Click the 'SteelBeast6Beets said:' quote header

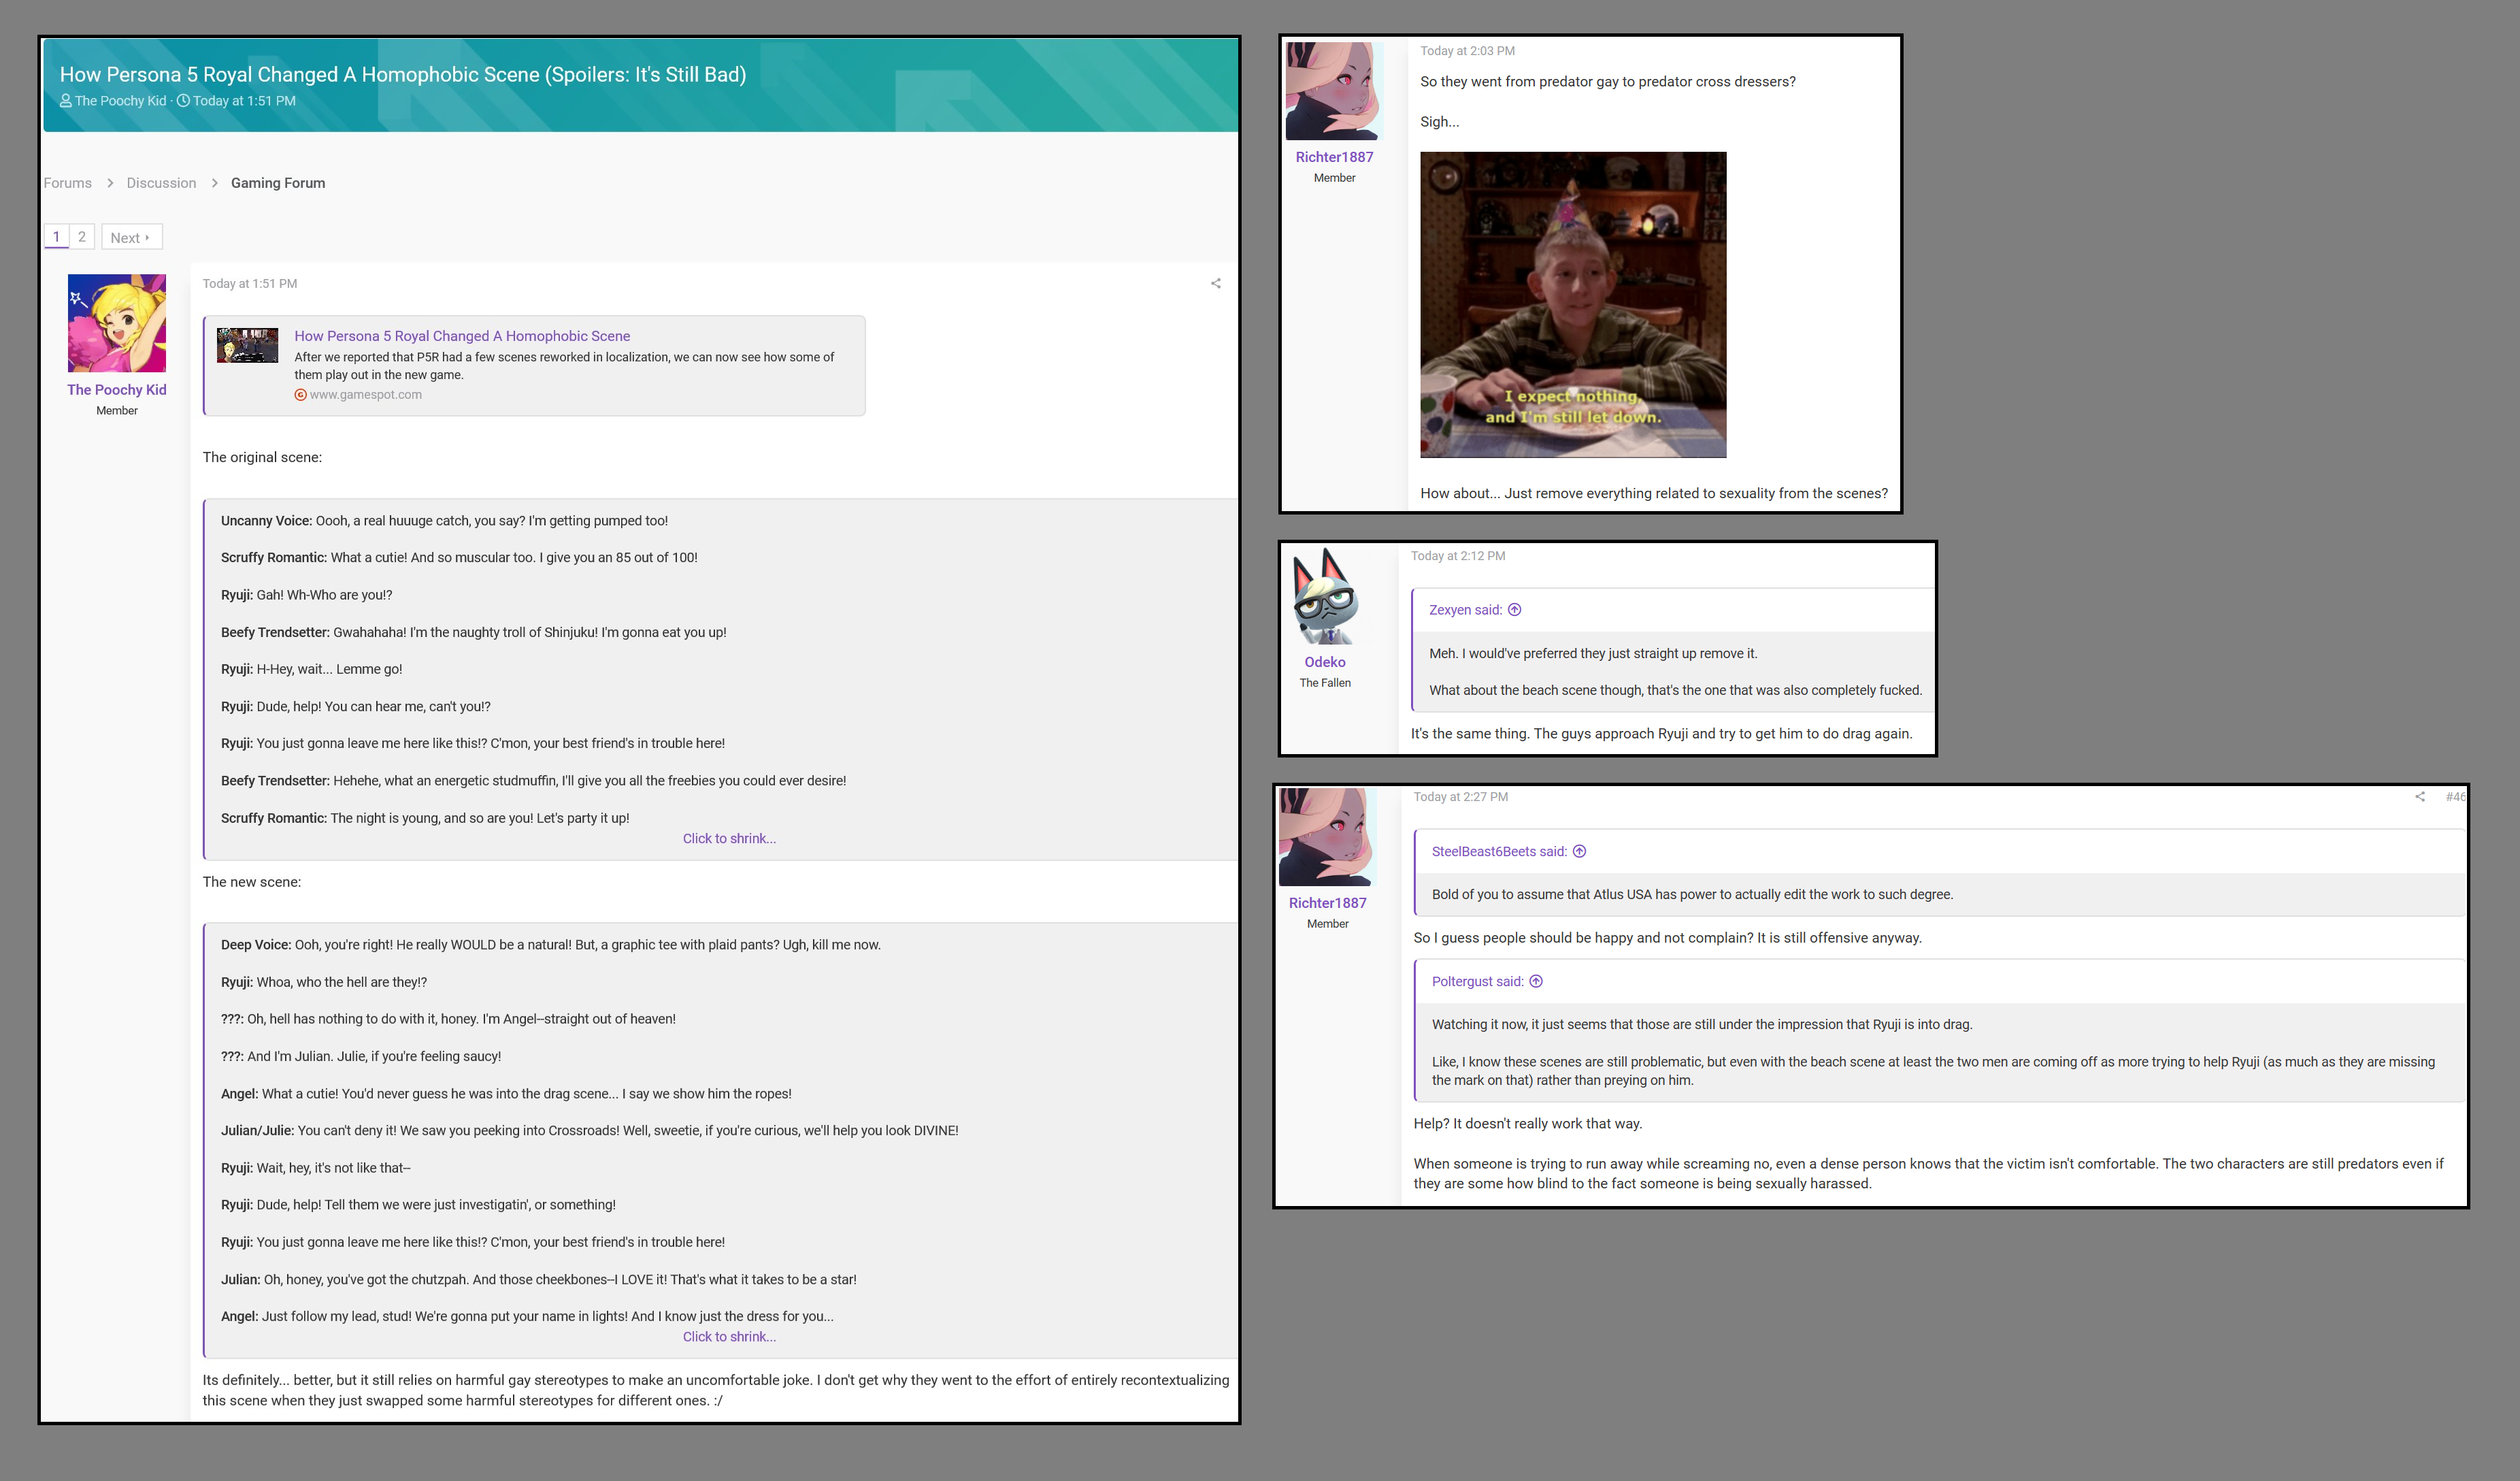point(1499,851)
